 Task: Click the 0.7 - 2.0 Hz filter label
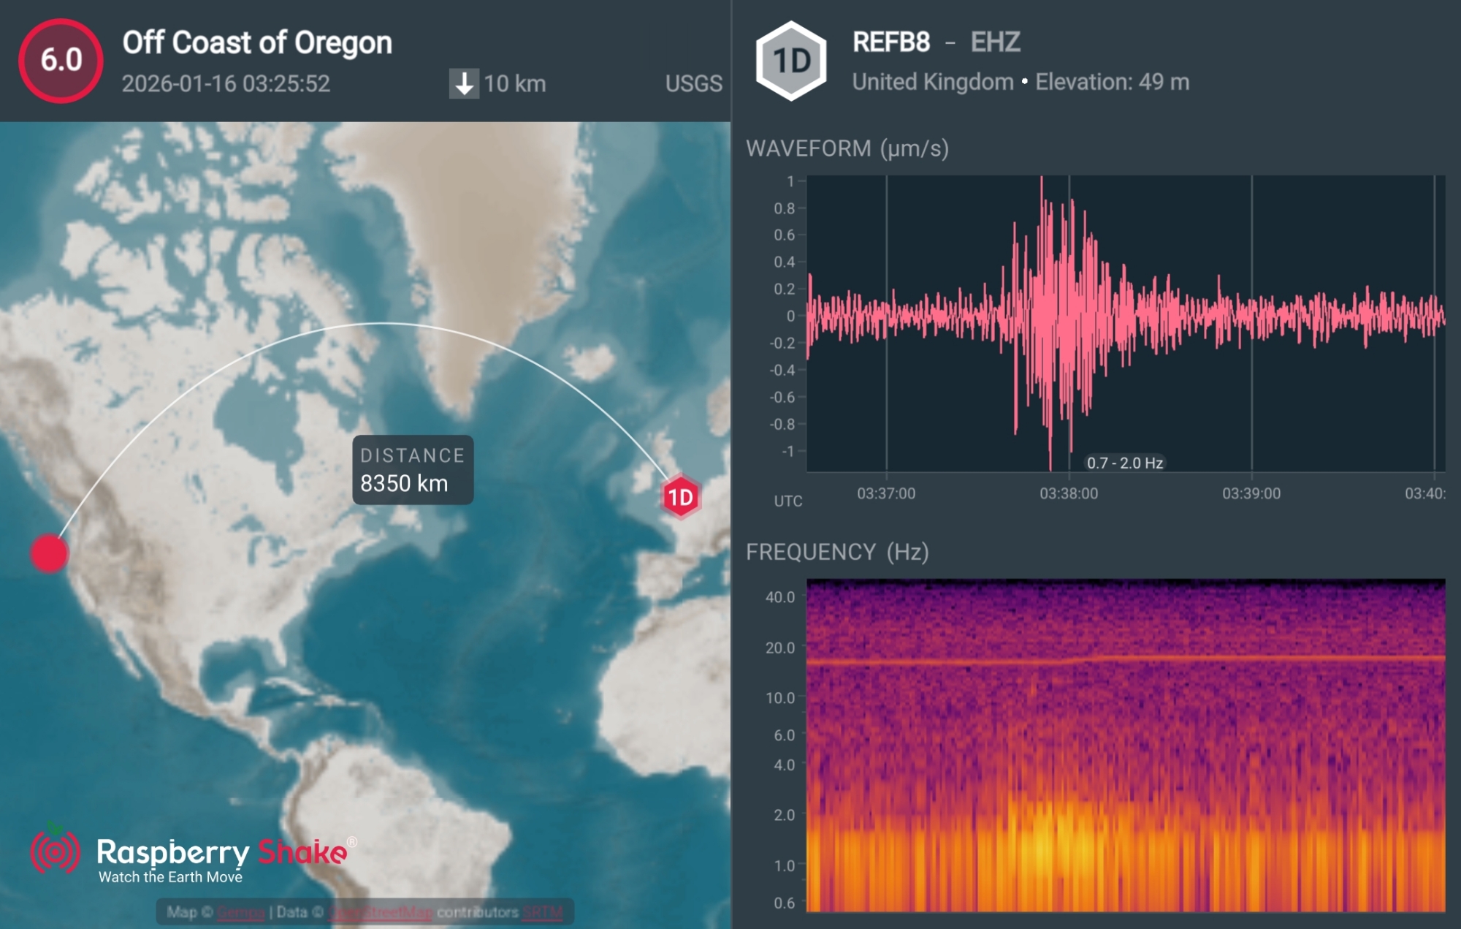click(1124, 463)
